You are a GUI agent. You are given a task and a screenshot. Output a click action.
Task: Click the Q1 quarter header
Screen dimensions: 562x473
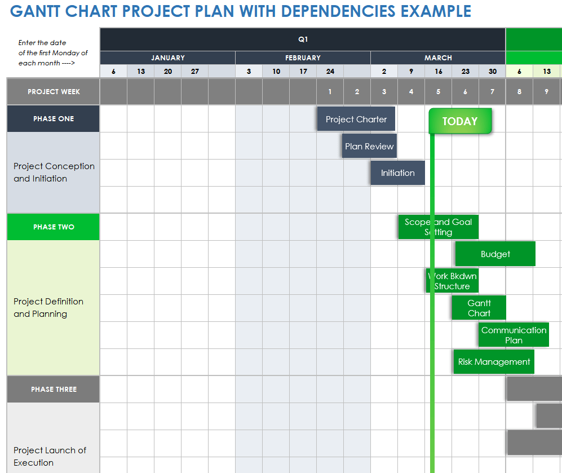(303, 39)
